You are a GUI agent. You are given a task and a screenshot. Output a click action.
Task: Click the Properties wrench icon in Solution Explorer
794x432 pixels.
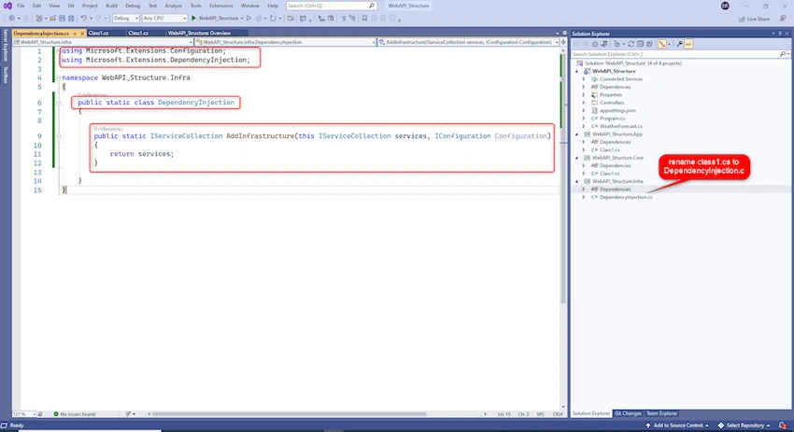(x=679, y=44)
